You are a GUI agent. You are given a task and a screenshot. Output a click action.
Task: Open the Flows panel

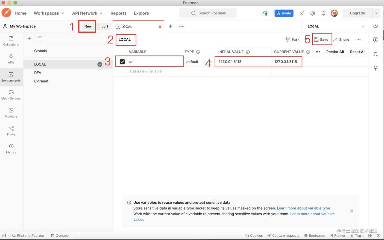pyautogui.click(x=11, y=131)
